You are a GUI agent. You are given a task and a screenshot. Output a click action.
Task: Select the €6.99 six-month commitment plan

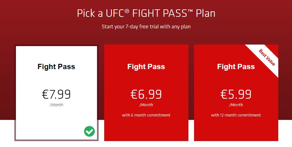pos(146,93)
